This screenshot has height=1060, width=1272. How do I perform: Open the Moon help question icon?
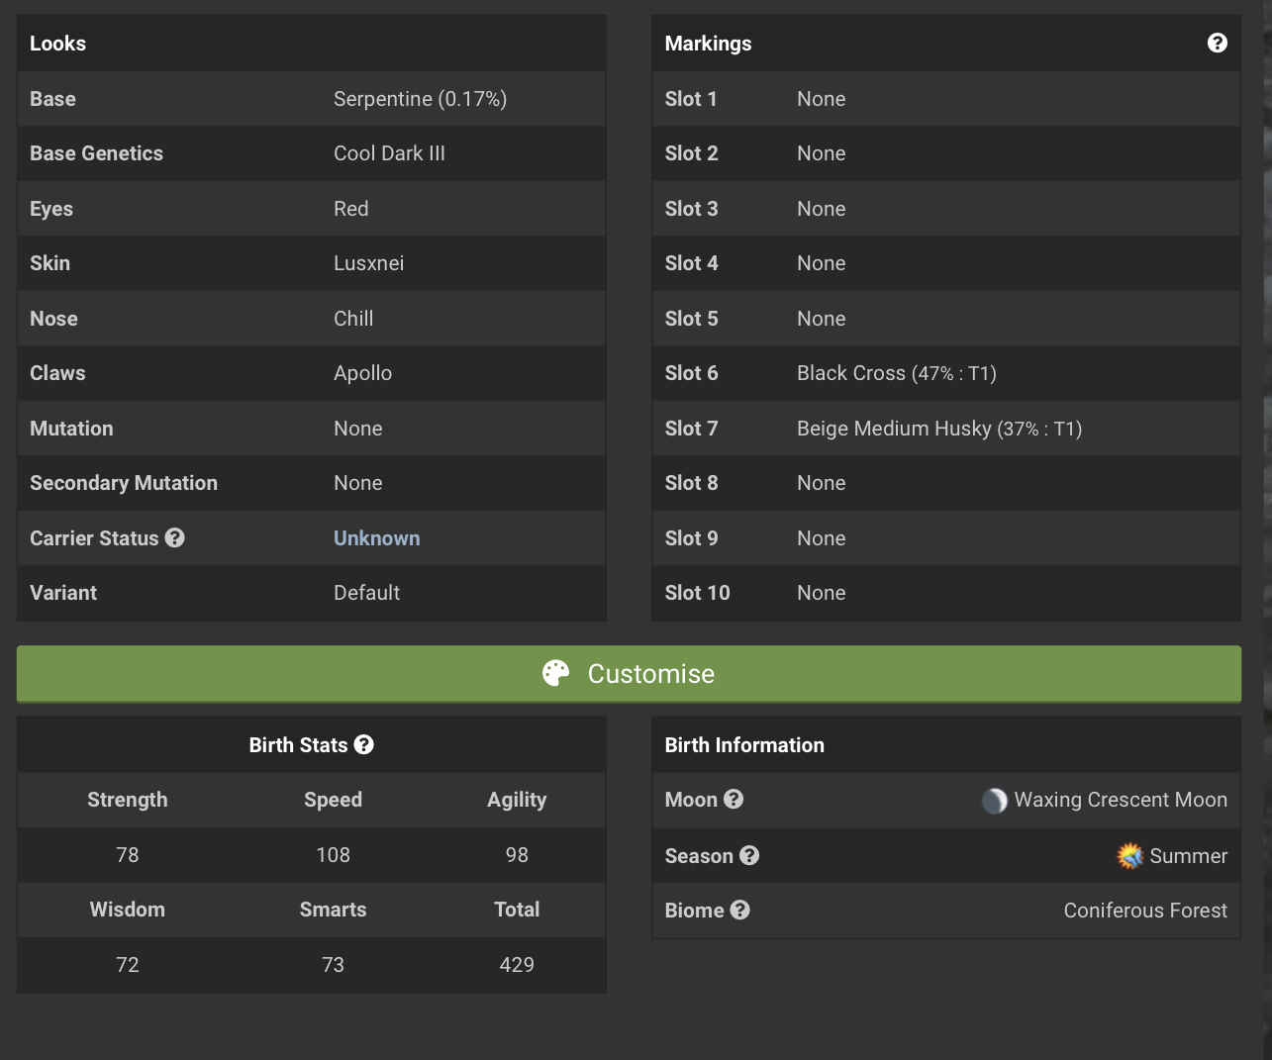734,799
